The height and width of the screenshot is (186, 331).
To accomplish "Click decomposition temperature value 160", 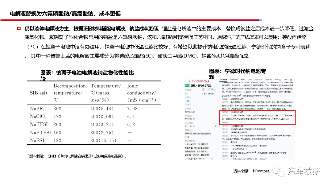I will 57,132.
